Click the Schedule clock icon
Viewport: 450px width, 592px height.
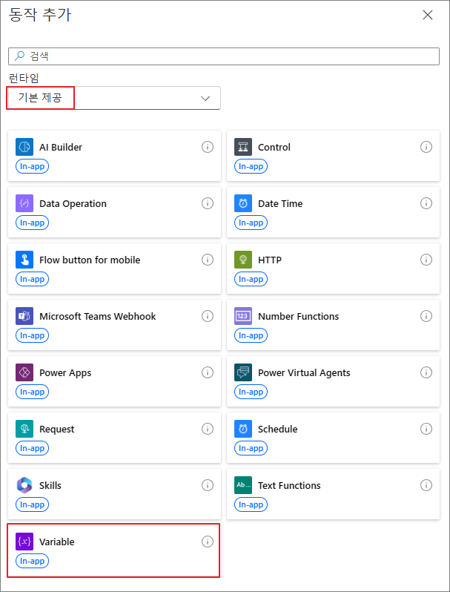point(243,429)
